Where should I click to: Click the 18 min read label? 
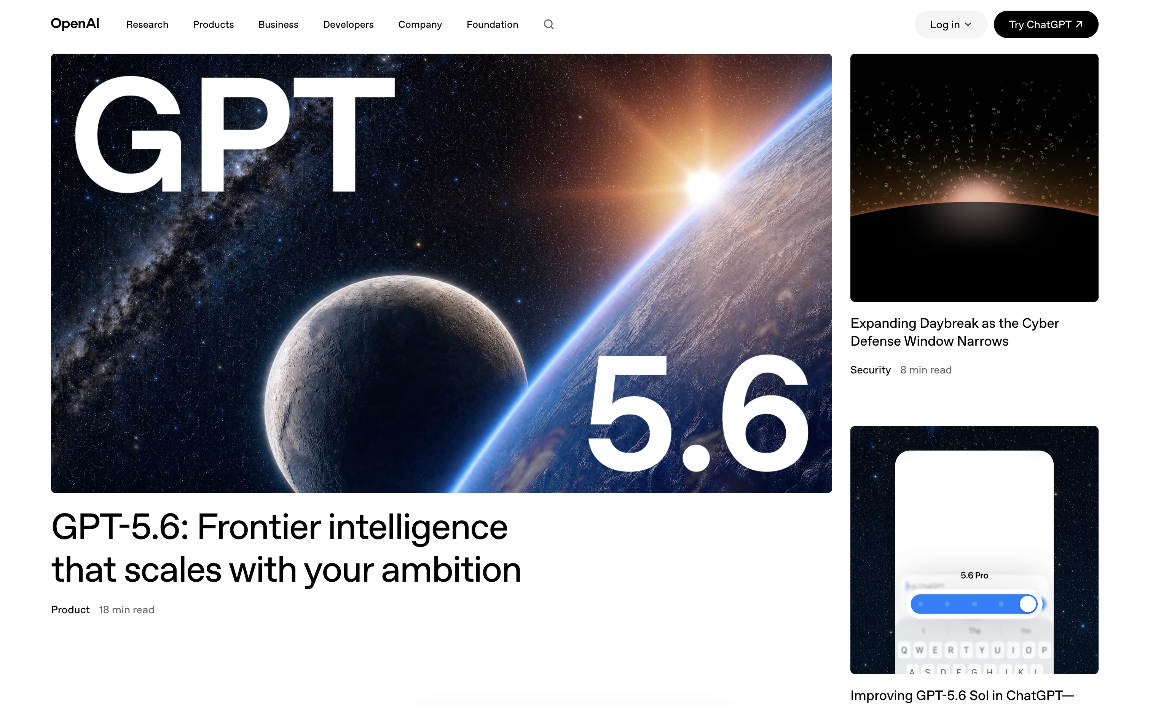coord(126,610)
